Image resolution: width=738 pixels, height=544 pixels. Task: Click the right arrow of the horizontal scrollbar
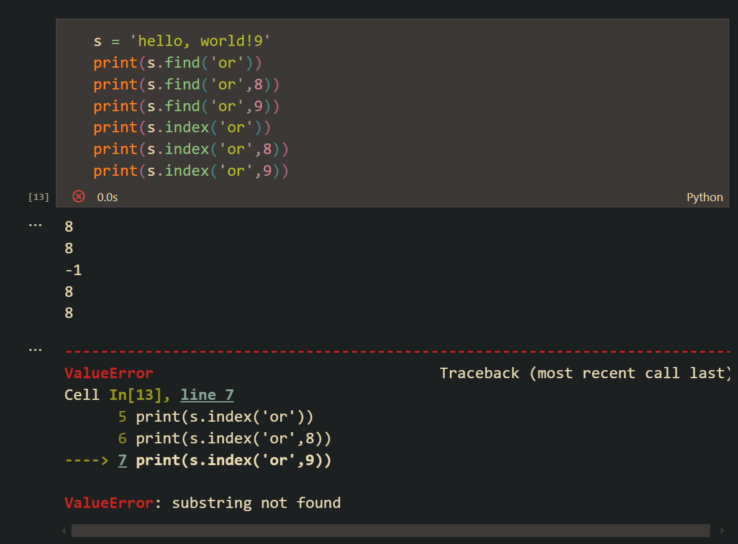(x=721, y=531)
